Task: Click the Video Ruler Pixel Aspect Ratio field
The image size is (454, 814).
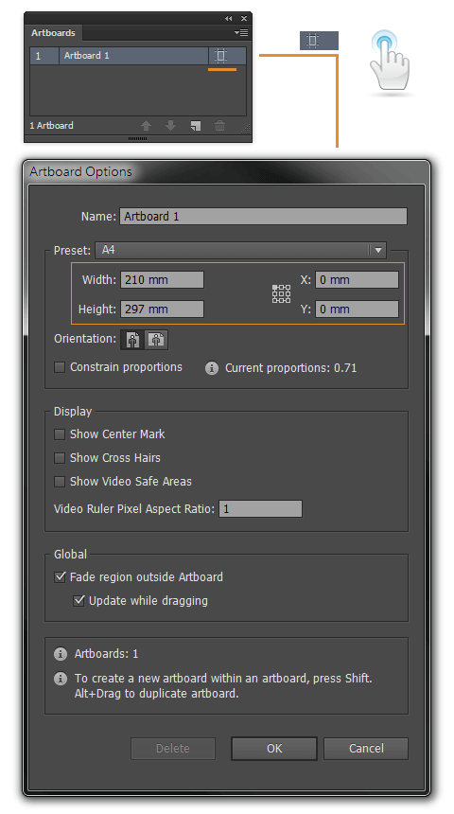Action: click(260, 509)
